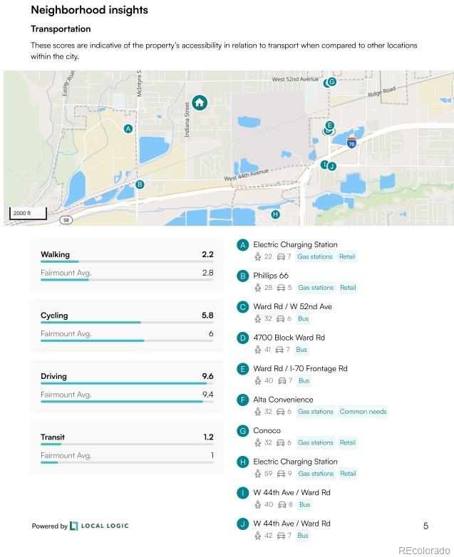Click list badge A for Electric Charging Station

pos(243,245)
